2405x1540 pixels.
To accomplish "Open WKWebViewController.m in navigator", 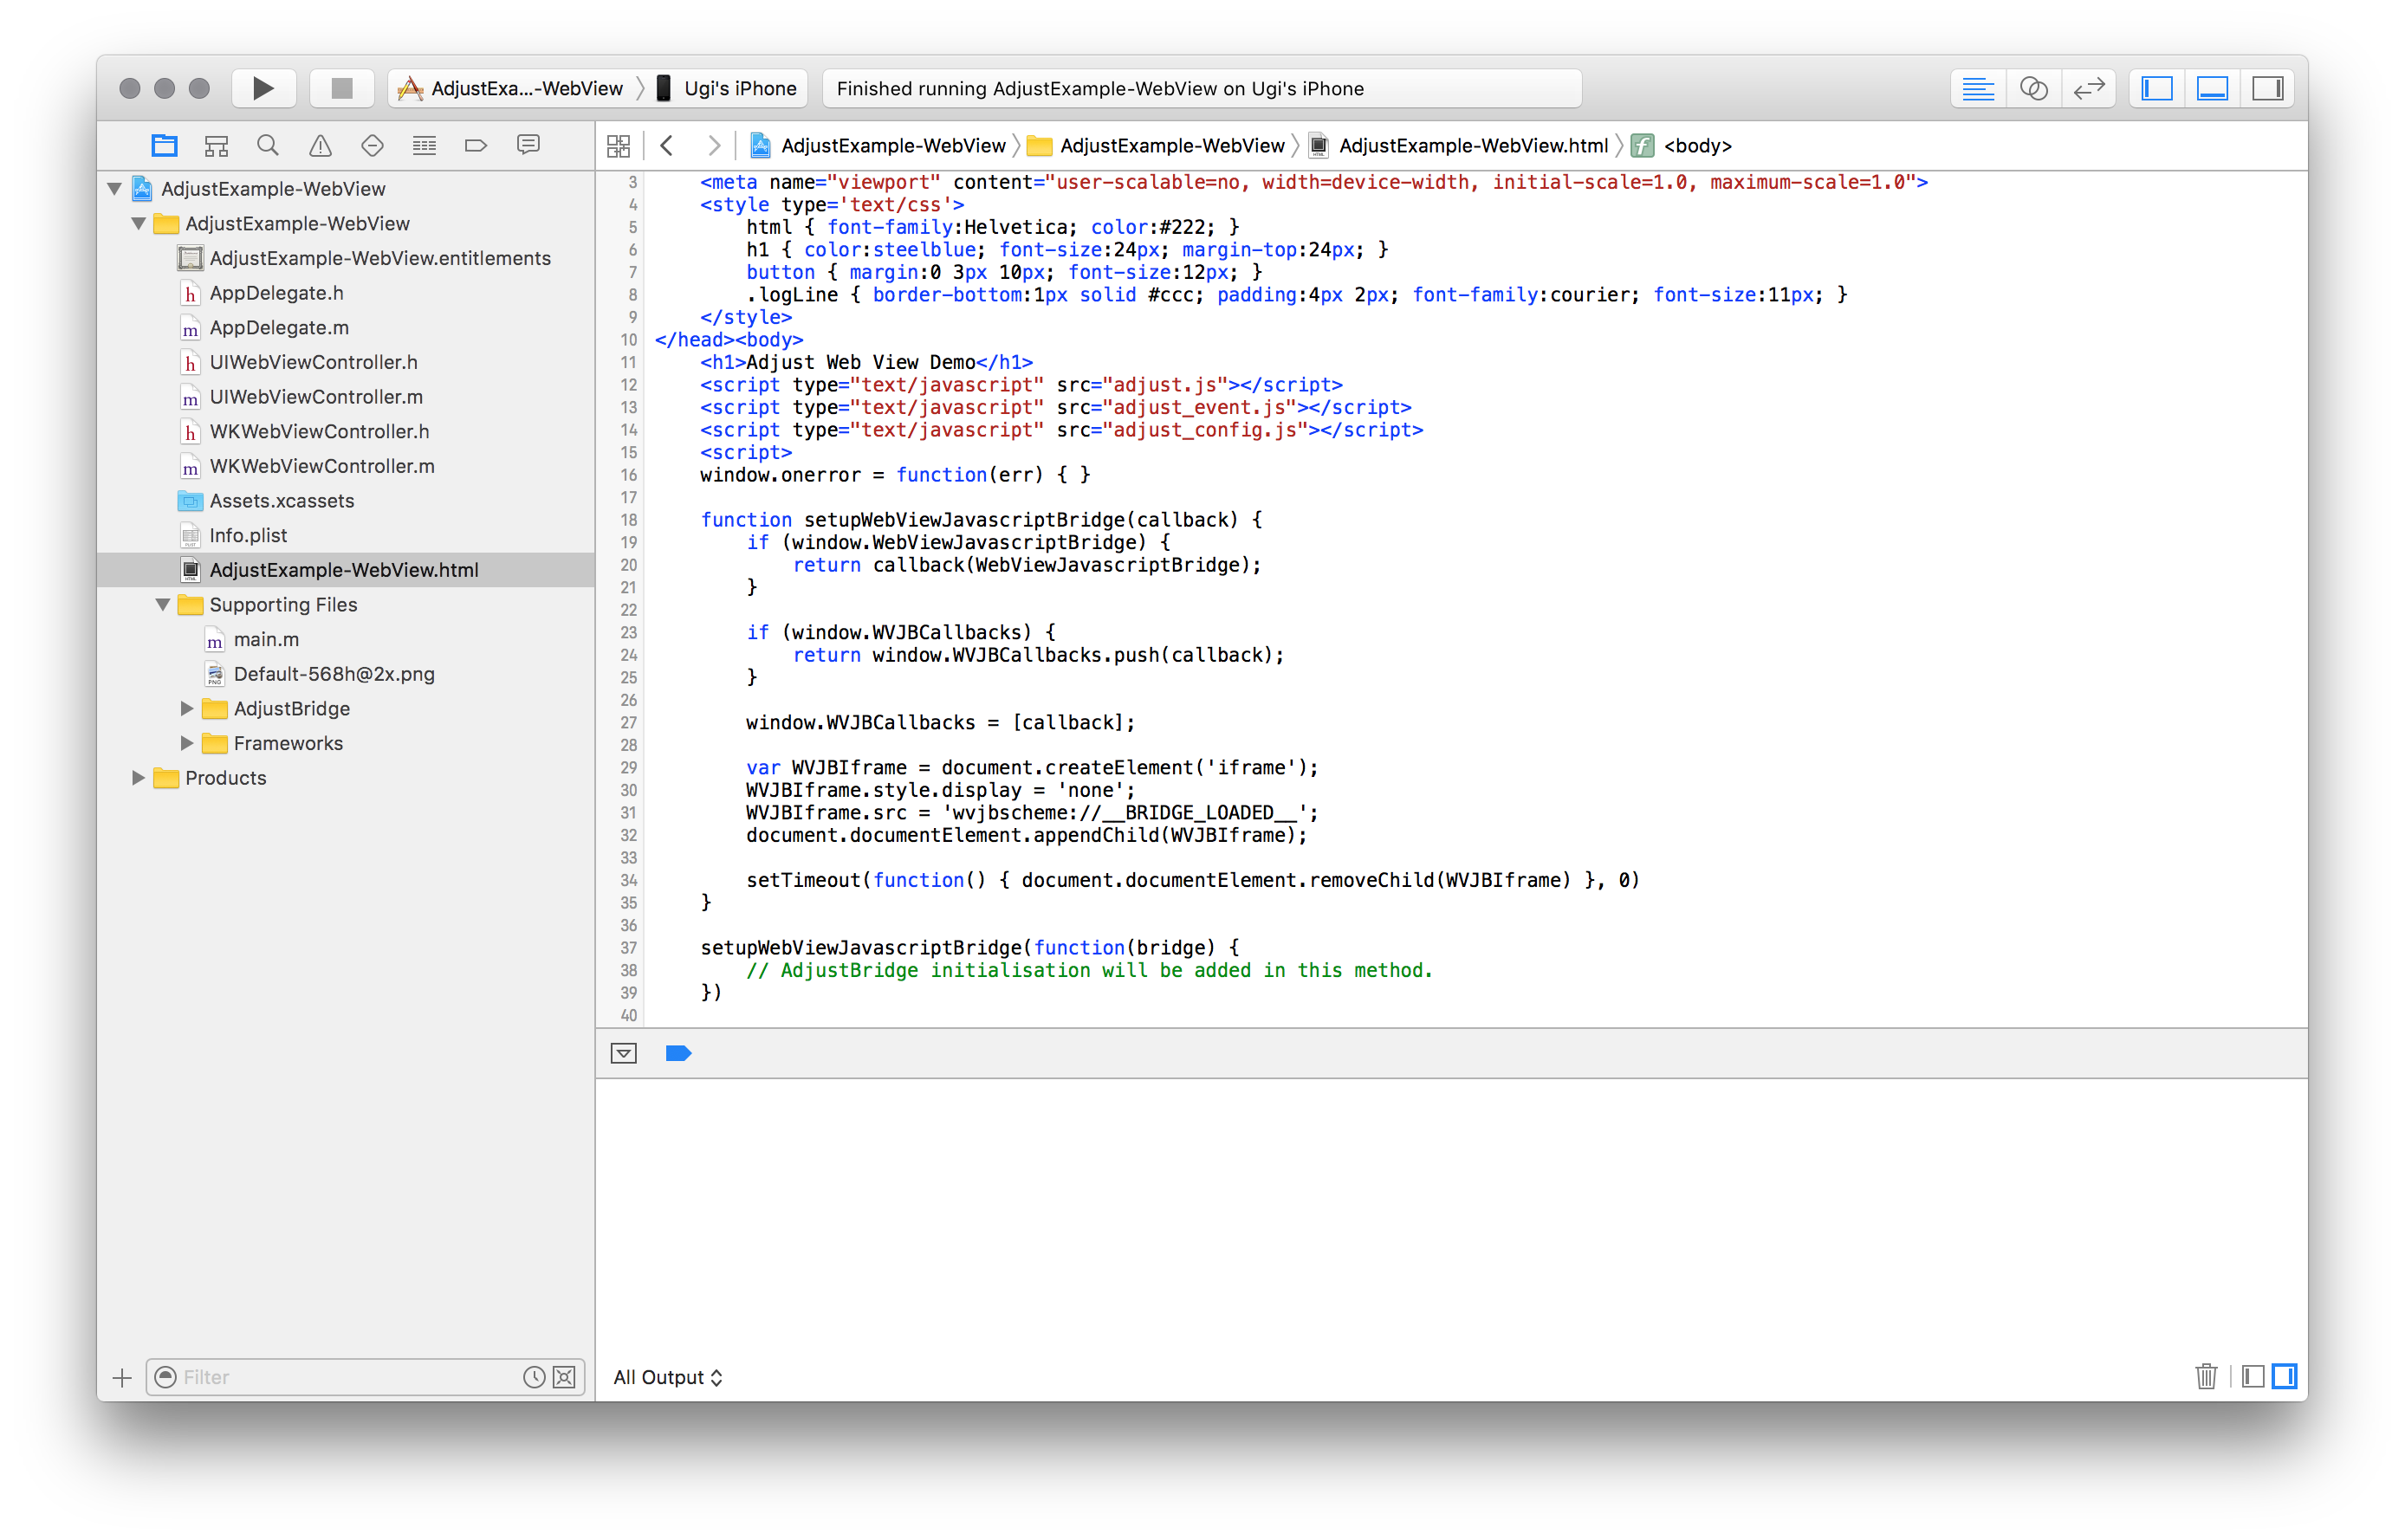I will [x=322, y=466].
